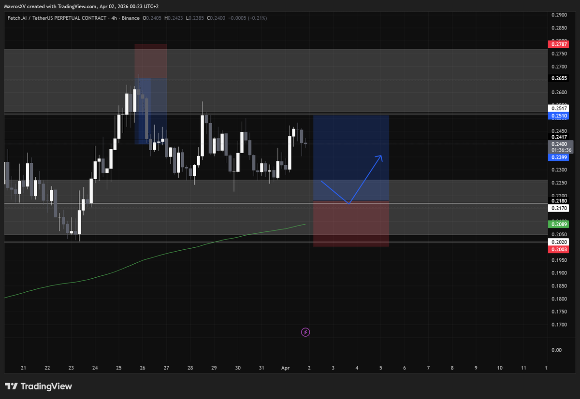
Task: Select the blue projected arrow drawing
Action: click(365, 179)
